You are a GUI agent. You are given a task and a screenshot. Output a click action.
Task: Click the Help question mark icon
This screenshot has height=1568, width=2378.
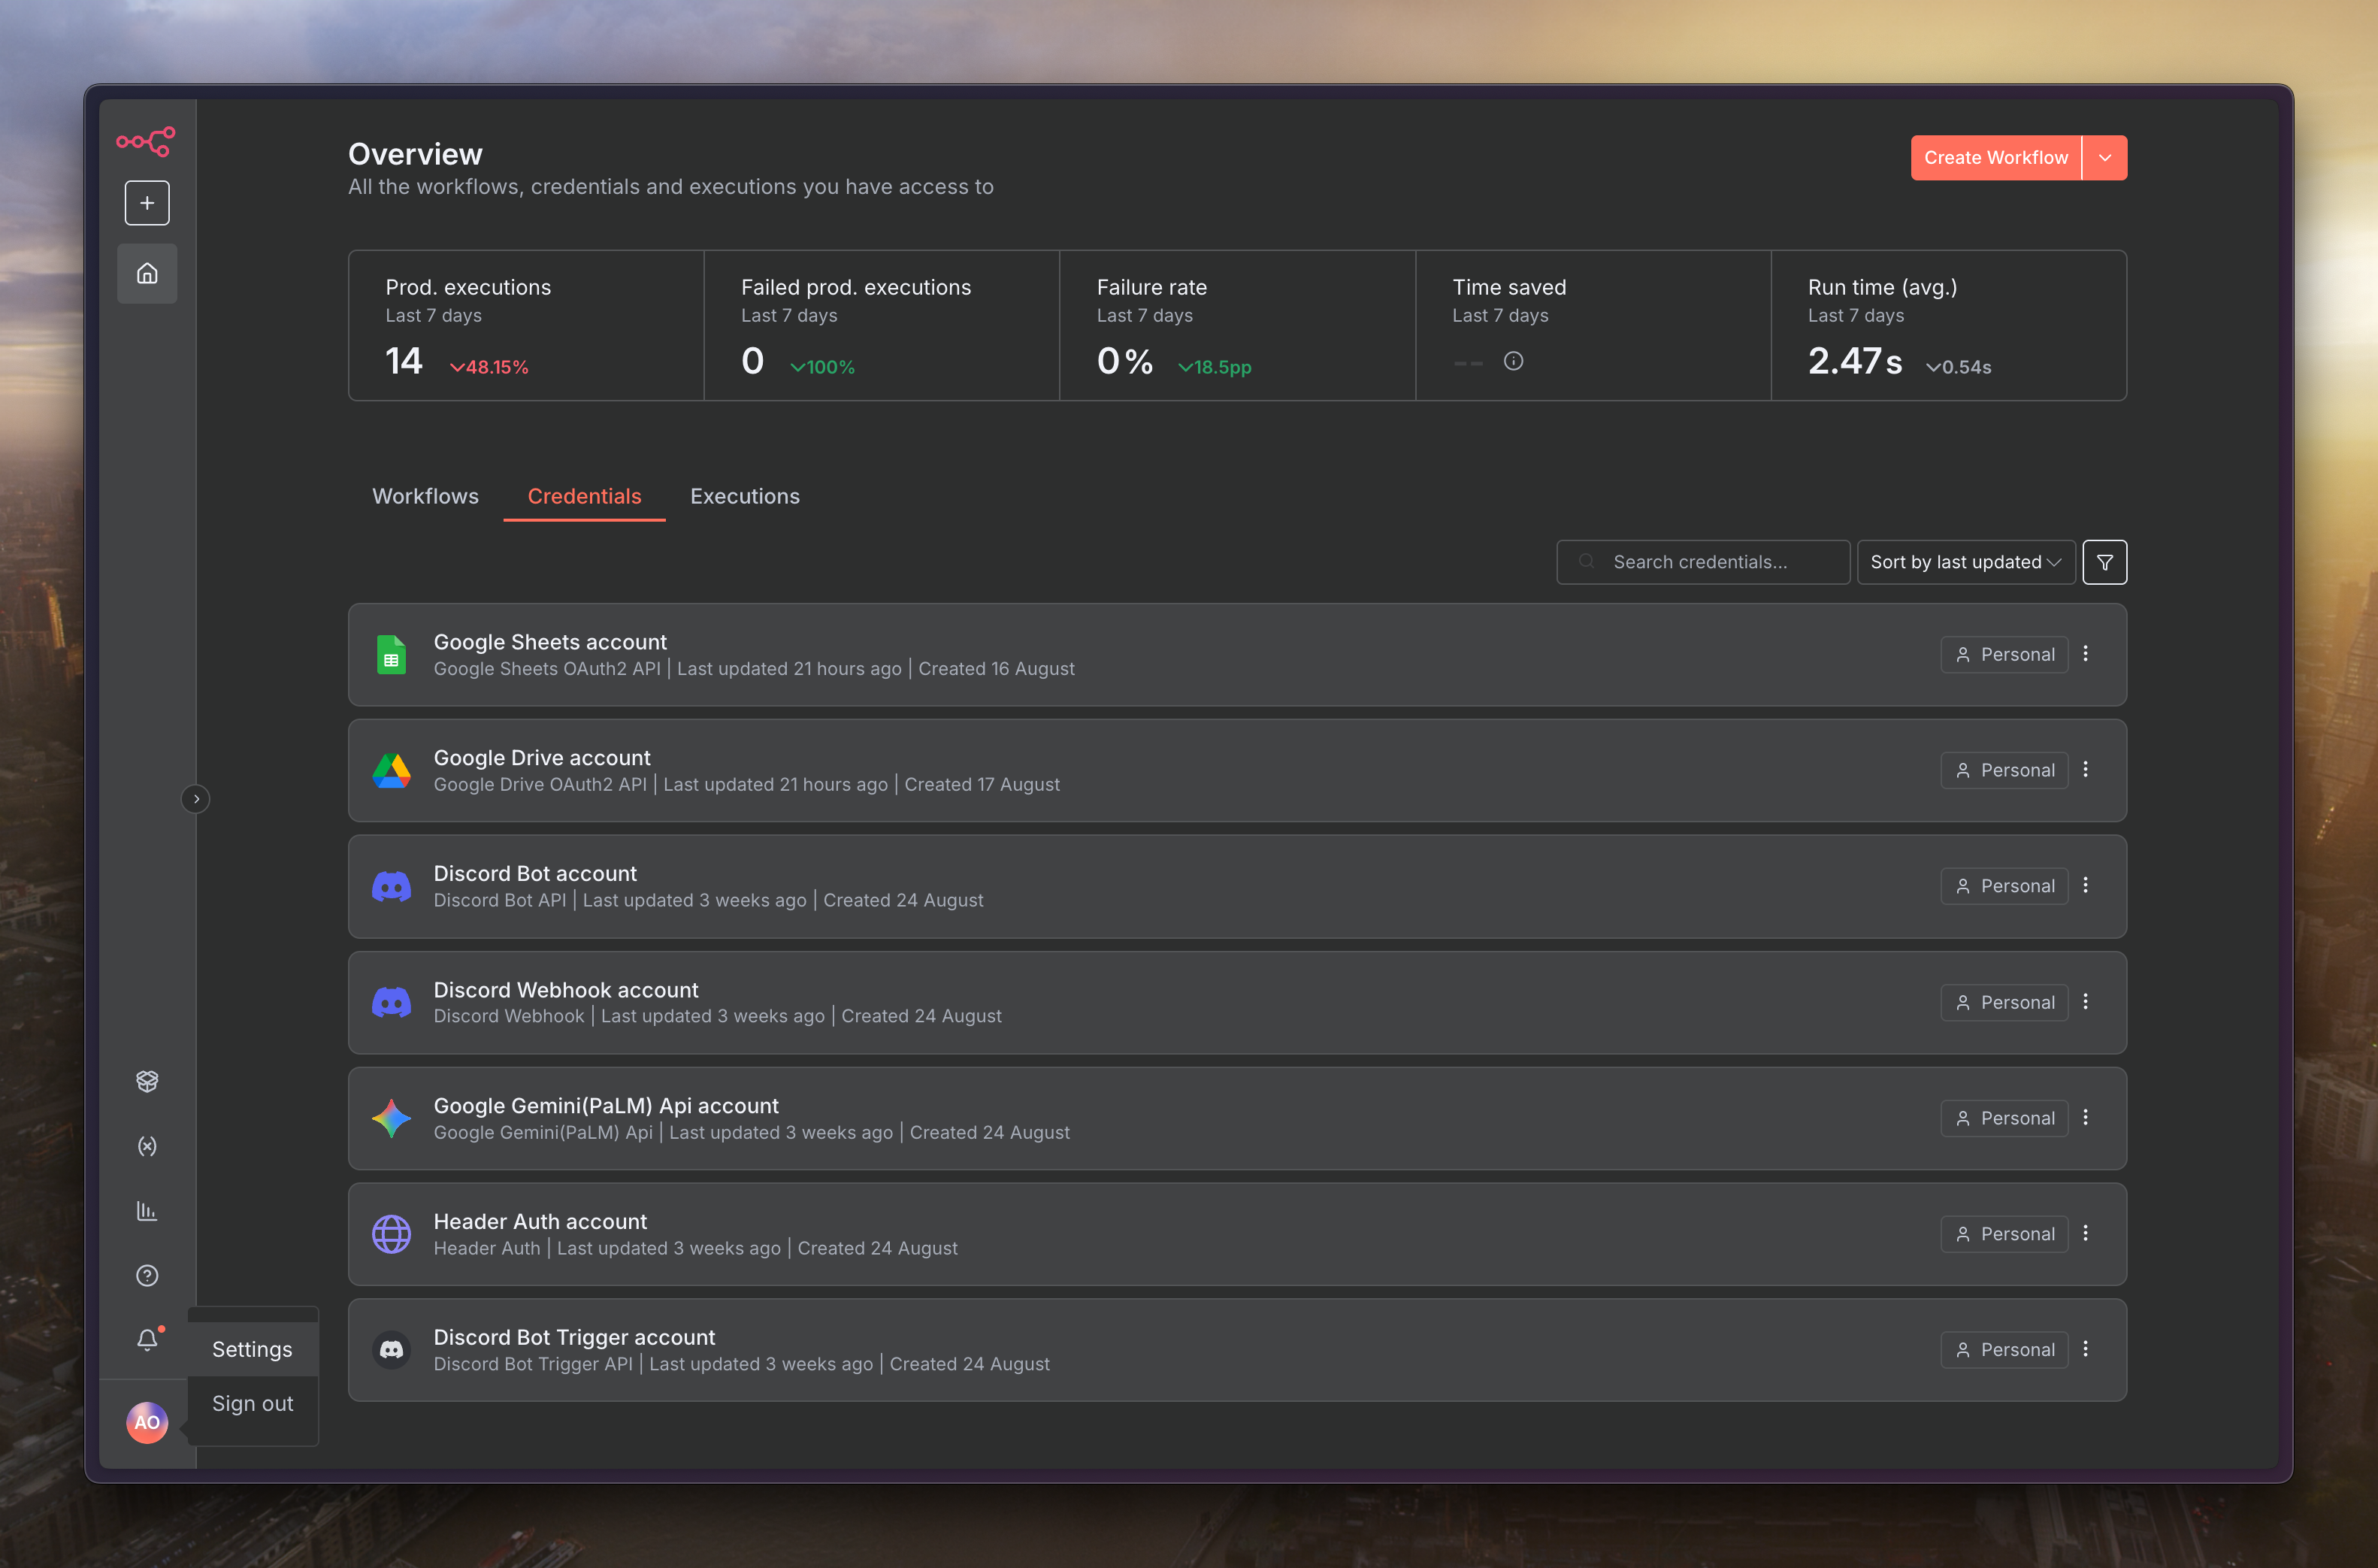click(147, 1275)
